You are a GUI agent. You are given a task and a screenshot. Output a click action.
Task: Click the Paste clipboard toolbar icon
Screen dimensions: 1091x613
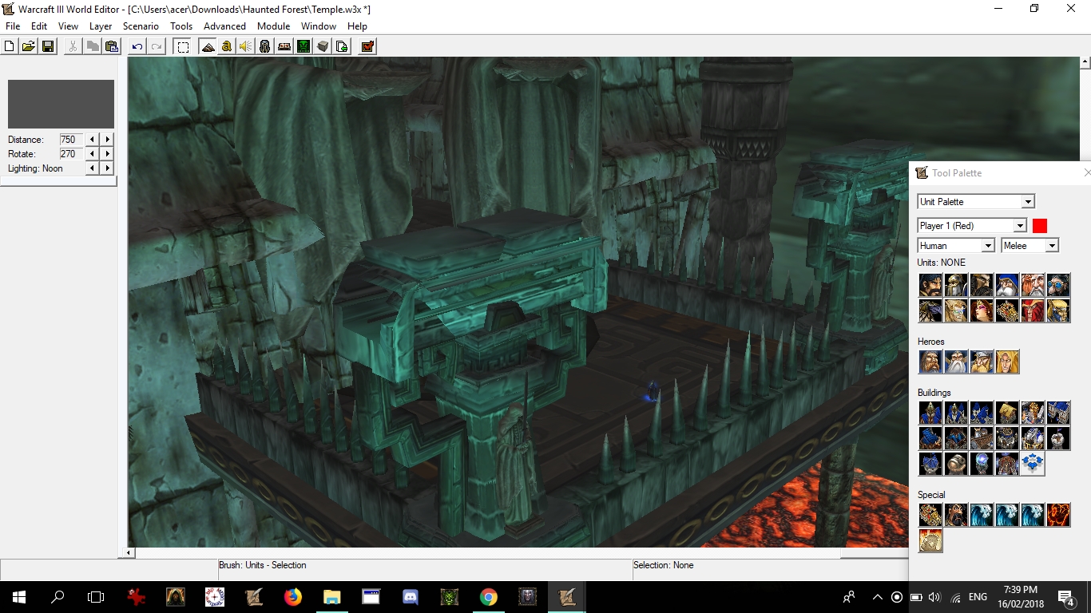(x=112, y=46)
